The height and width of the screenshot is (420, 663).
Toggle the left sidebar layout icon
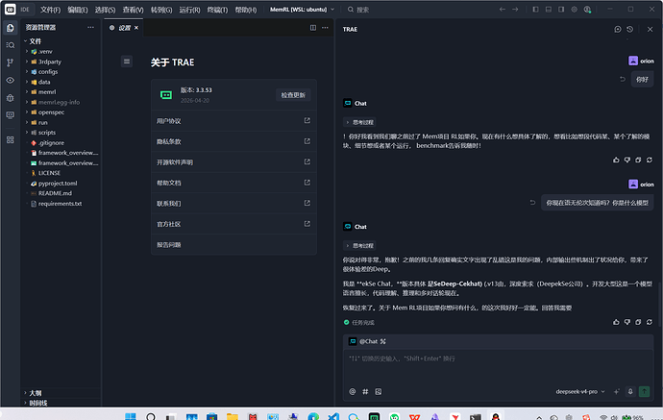(535, 10)
